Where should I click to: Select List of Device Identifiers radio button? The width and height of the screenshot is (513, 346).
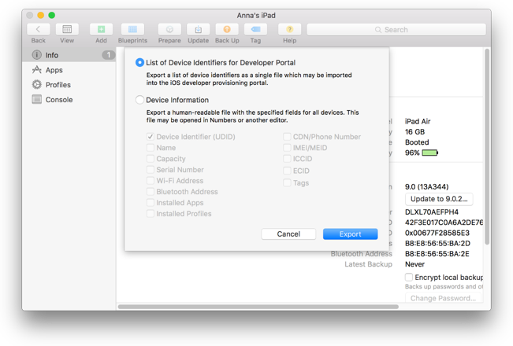point(139,62)
